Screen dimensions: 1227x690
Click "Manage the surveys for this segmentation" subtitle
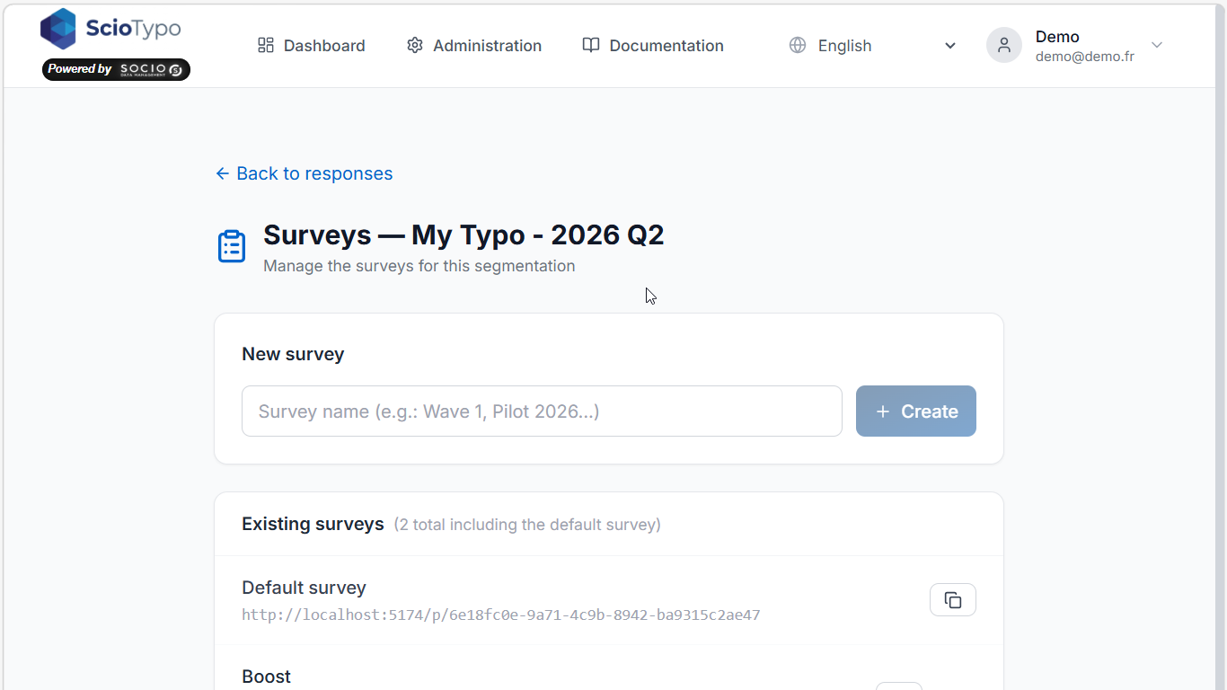tap(419, 266)
